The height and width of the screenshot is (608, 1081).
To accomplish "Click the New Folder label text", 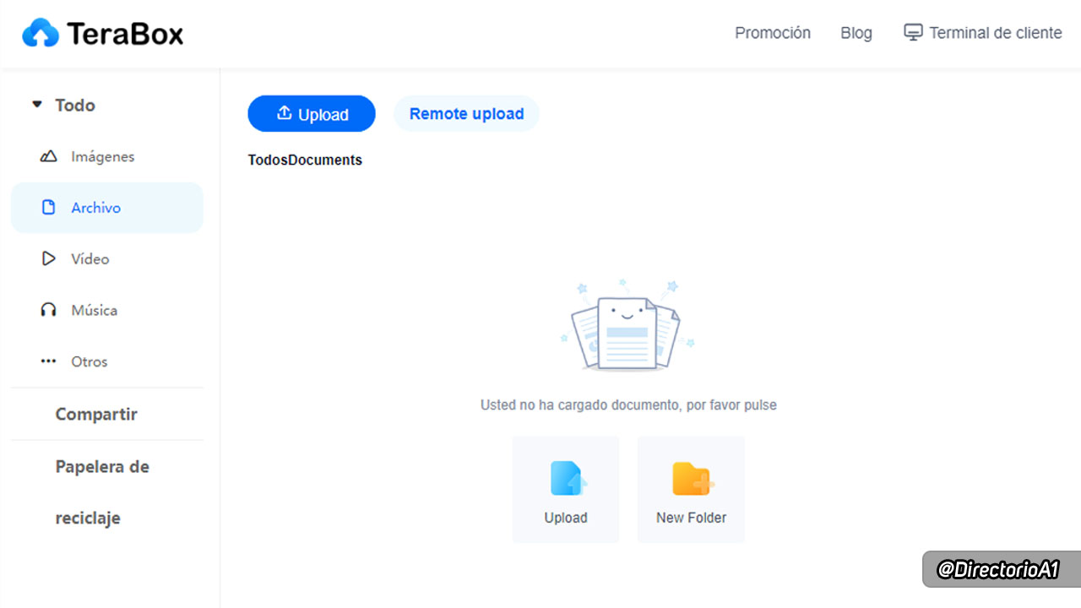I will (x=691, y=518).
